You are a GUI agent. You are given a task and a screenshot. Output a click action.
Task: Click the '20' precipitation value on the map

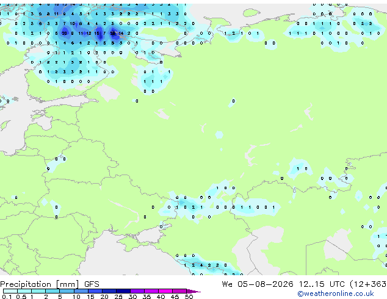click(65, 34)
